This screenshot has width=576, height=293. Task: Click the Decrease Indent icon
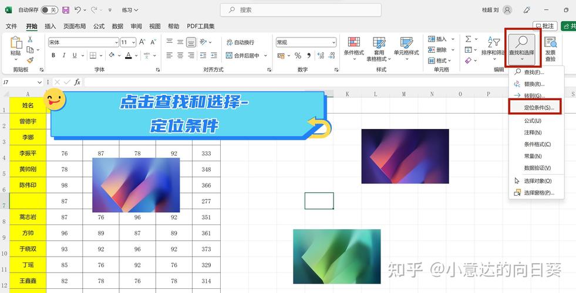[203, 55]
